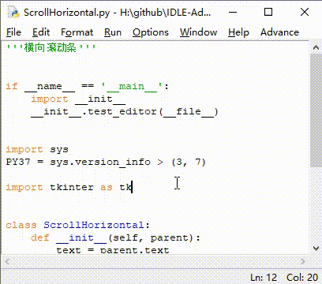Image resolution: width=322 pixels, height=284 pixels.
Task: Close the ScrollHorizontal.py window
Action: coord(305,12)
